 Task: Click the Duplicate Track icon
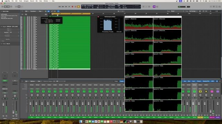(26, 14)
